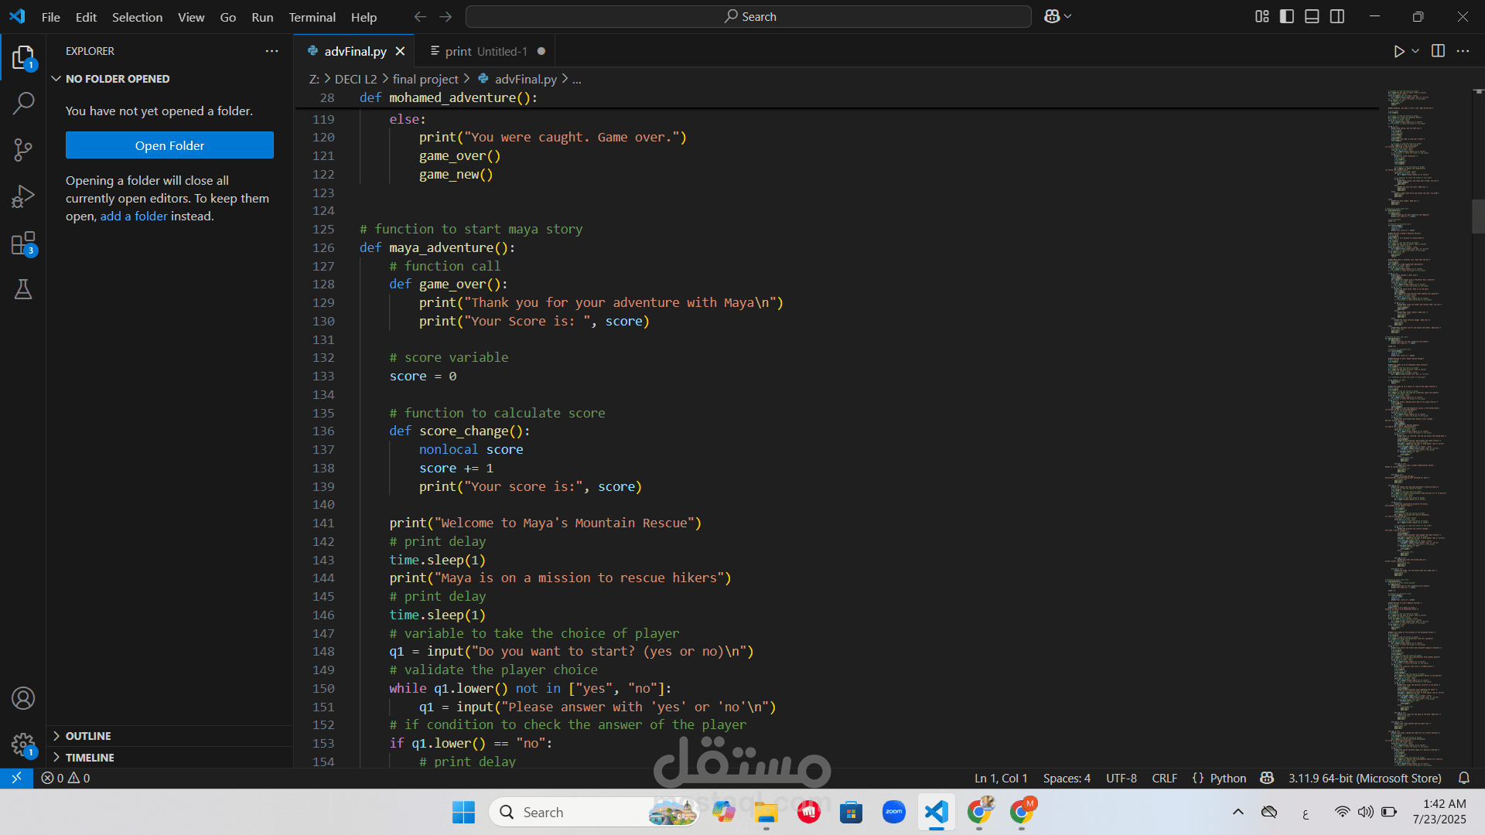This screenshot has height=835, width=1485.
Task: Split the editor to the right
Action: (x=1438, y=51)
